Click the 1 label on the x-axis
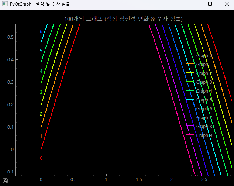Viewport: 234px width, 186px height. (x=106, y=180)
